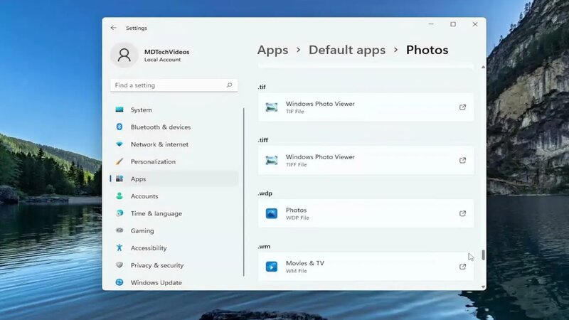The image size is (569, 320).
Task: Click the .tif extension label
Action: pyautogui.click(x=262, y=87)
